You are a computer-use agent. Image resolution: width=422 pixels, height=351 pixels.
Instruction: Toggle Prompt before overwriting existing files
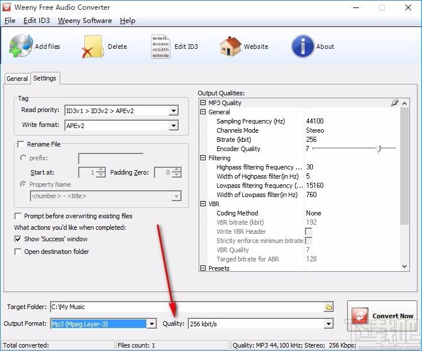(x=18, y=216)
